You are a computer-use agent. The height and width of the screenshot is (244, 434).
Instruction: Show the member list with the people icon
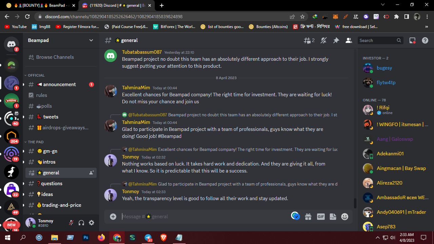pos(349,40)
